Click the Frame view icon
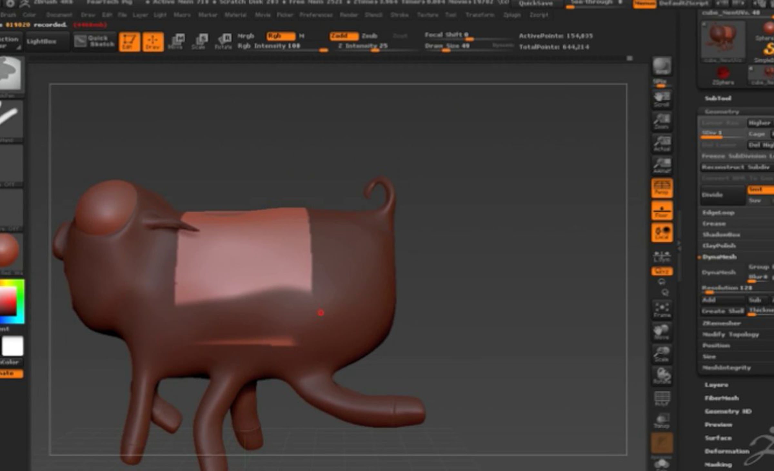 coord(662,309)
